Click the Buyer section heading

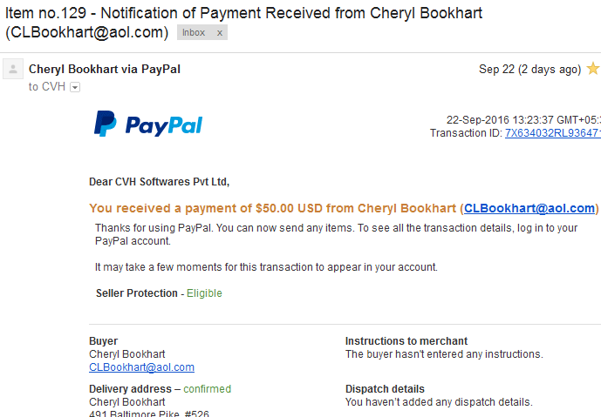104,341
